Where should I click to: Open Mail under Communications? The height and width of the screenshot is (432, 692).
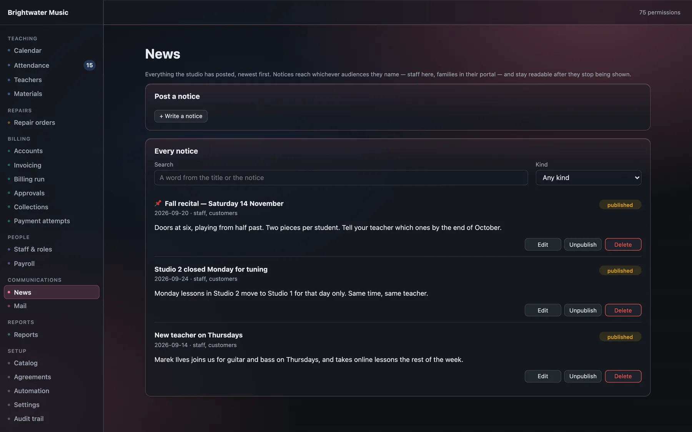(52, 306)
